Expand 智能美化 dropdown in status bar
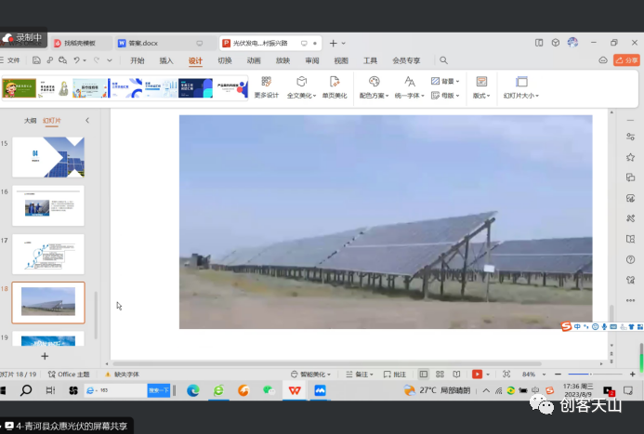The image size is (644, 434). click(329, 375)
